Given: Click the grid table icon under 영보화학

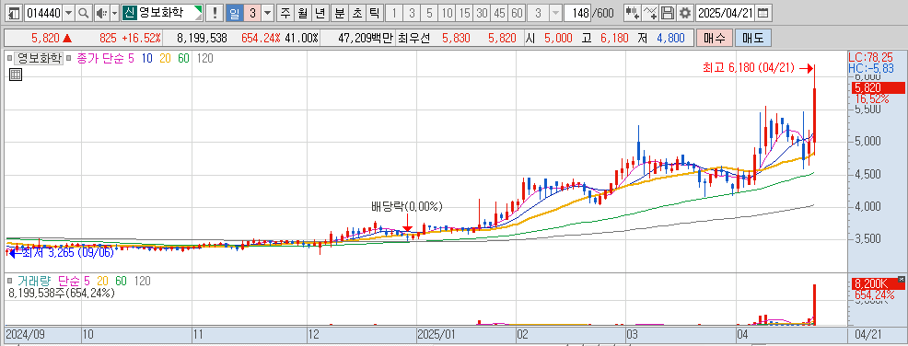Looking at the screenshot, I should [16, 74].
